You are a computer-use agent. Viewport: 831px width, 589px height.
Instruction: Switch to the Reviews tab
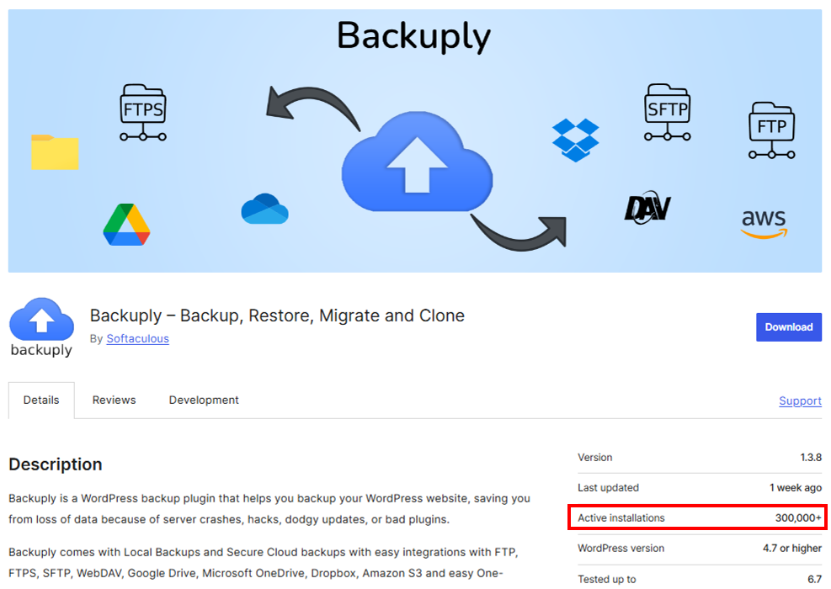114,400
